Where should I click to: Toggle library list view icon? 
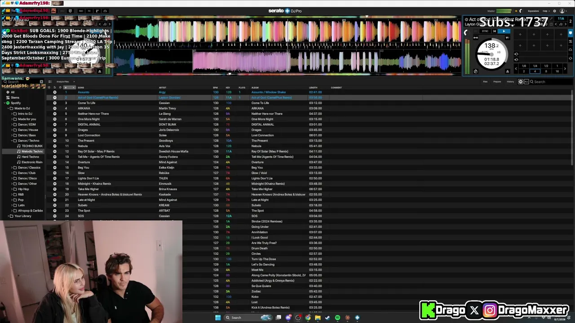tap(50, 82)
